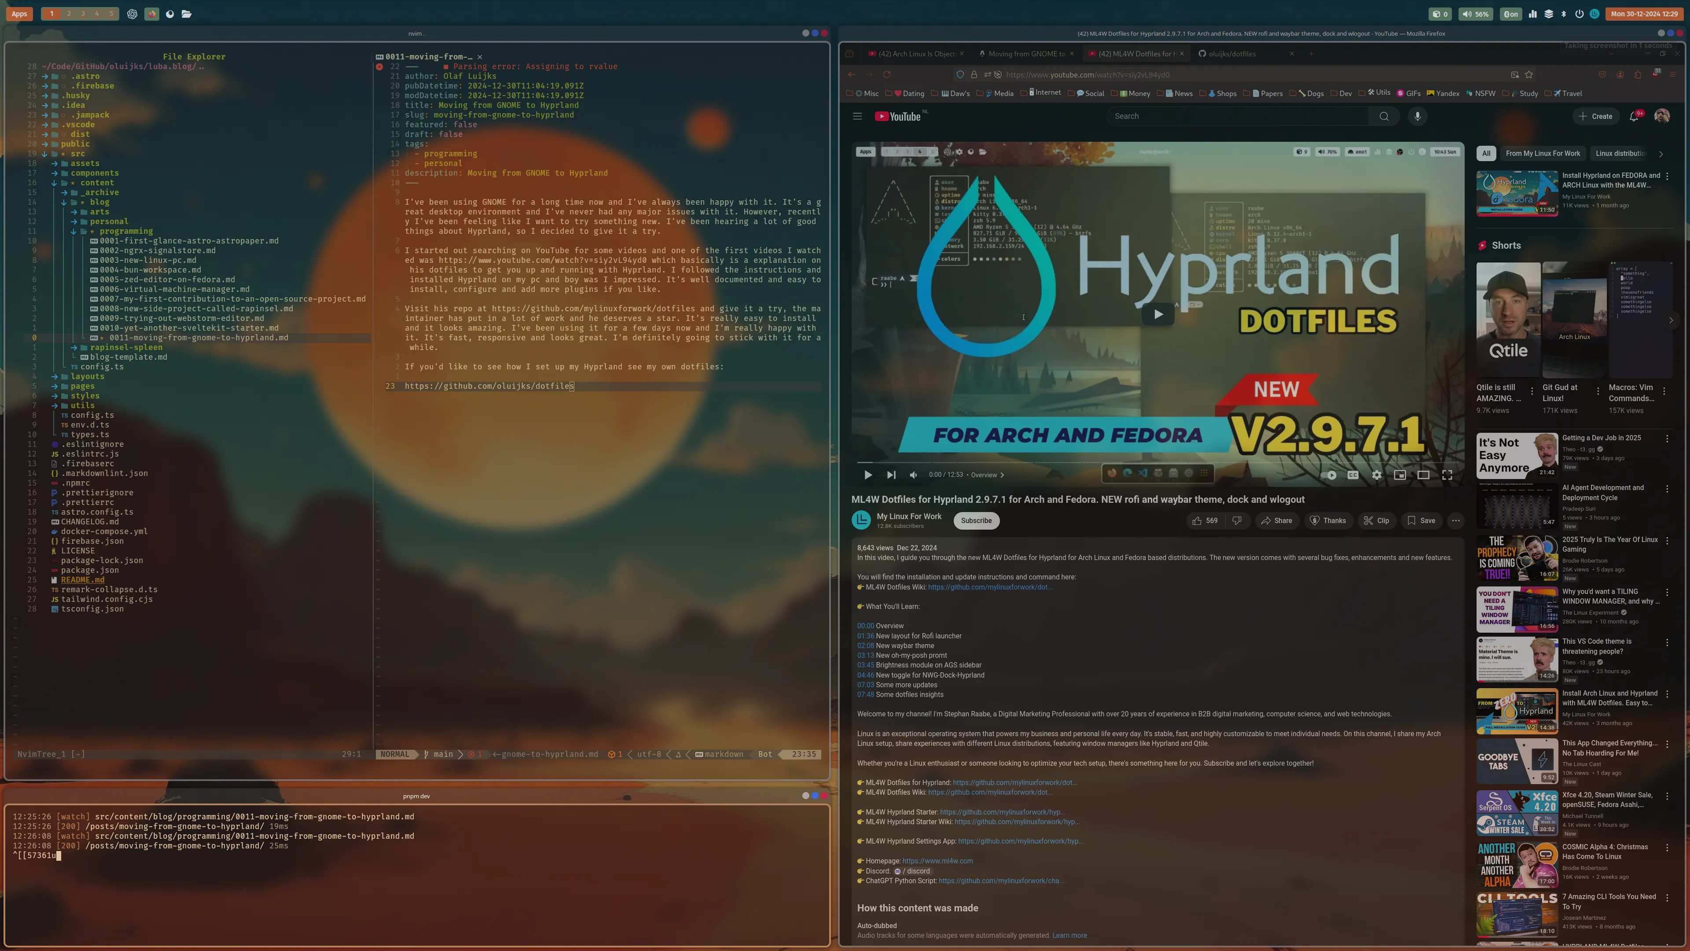This screenshot has height=951, width=1690.
Task: Open the YouTube hamburger guide menu
Action: pos(857,116)
